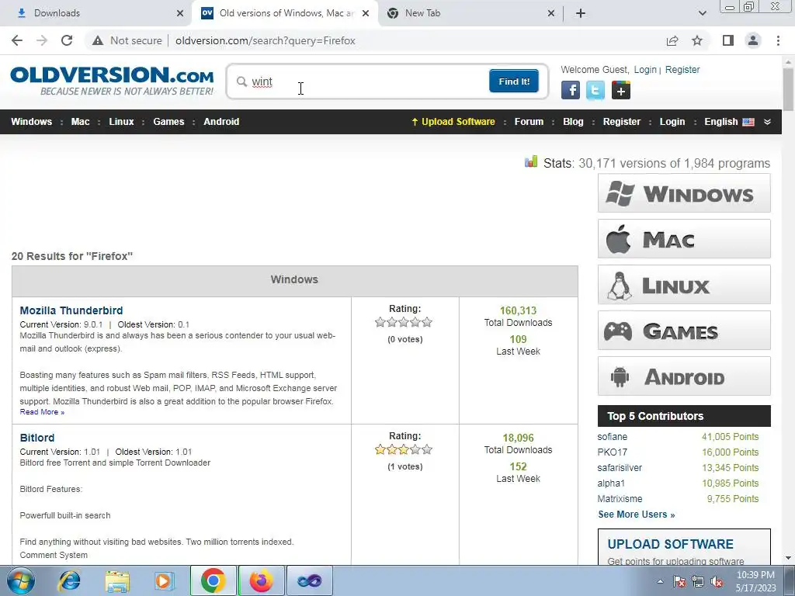The image size is (795, 596).
Task: Open the Chrome three-dot menu
Action: [778, 40]
